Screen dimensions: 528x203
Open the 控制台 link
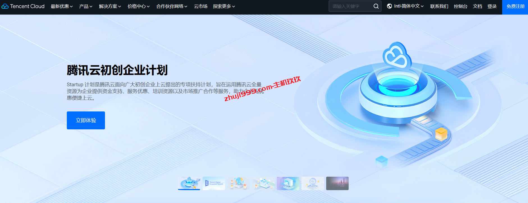[460, 6]
